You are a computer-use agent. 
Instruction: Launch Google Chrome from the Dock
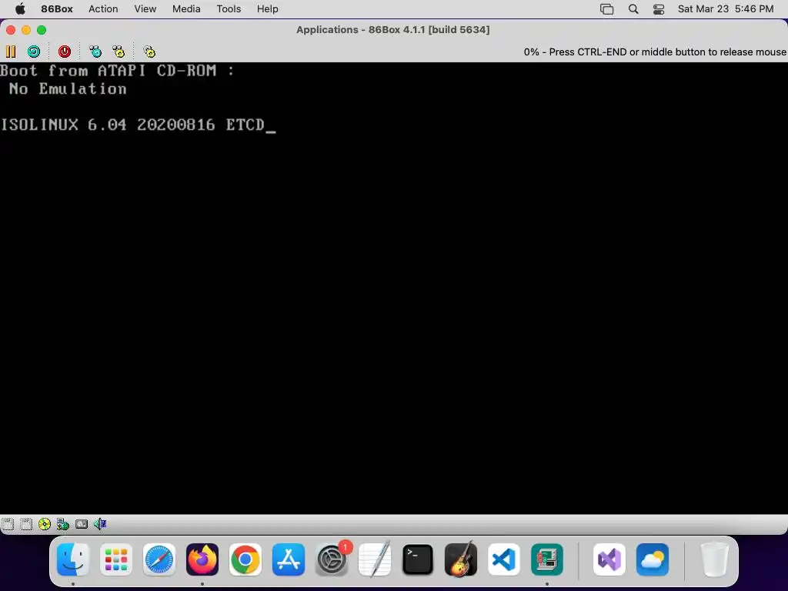click(245, 559)
